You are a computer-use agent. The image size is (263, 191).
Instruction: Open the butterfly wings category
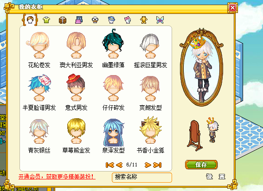tap(160, 20)
